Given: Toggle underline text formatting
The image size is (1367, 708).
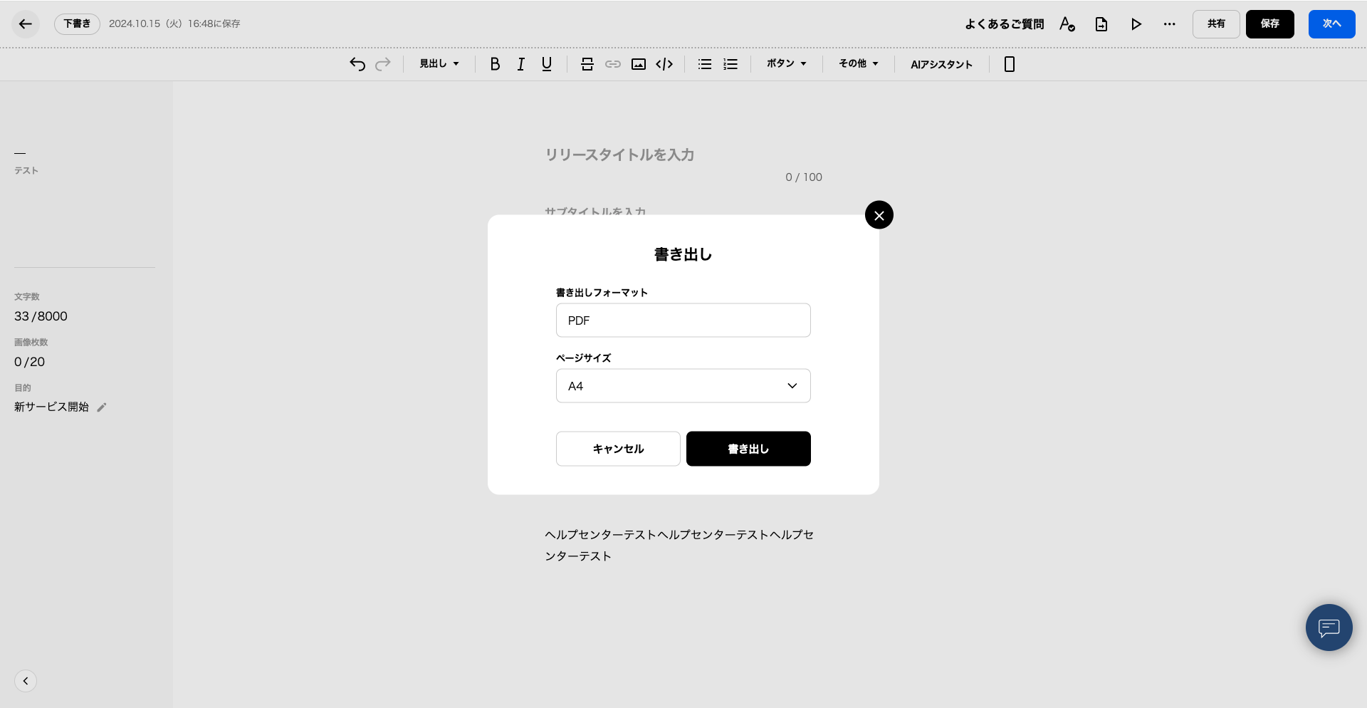Looking at the screenshot, I should (x=547, y=64).
